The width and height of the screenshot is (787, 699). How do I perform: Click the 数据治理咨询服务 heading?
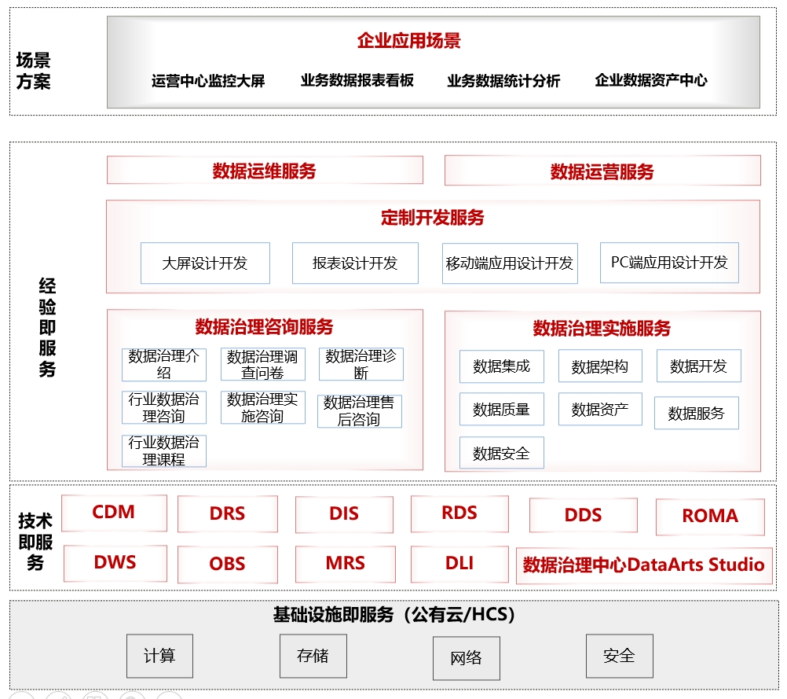point(265,326)
